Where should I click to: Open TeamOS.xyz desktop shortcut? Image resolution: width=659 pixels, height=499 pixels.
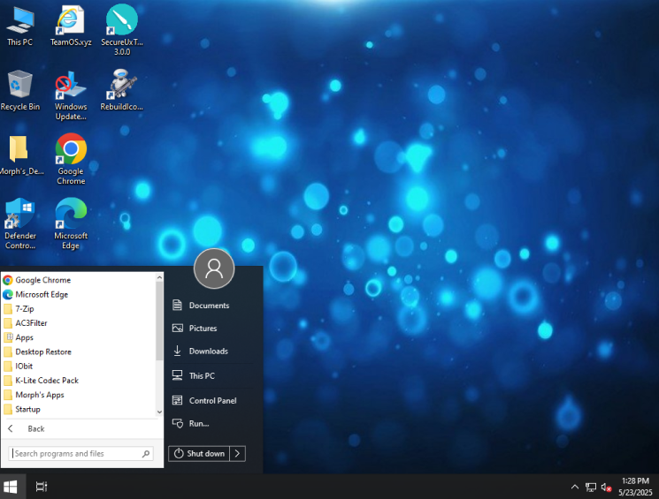pos(71,26)
